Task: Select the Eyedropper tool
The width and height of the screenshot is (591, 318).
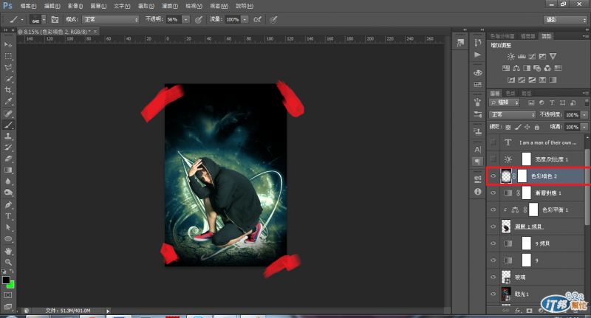Action: [8, 101]
